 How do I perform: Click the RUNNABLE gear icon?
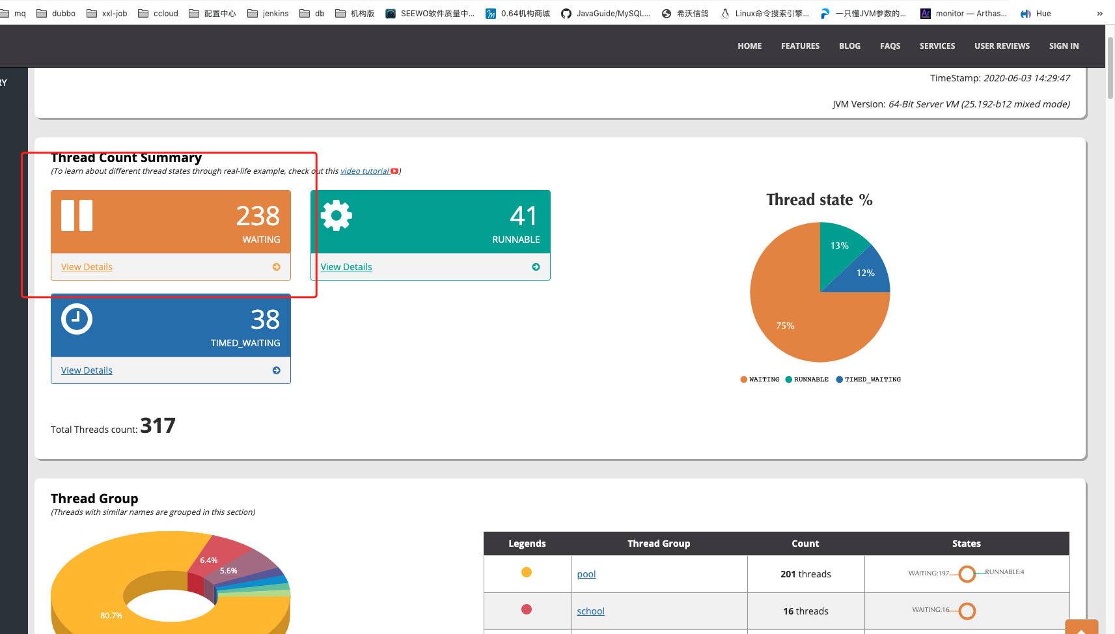click(336, 215)
